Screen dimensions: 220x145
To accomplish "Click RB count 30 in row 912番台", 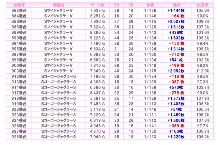I will coord(131,76).
